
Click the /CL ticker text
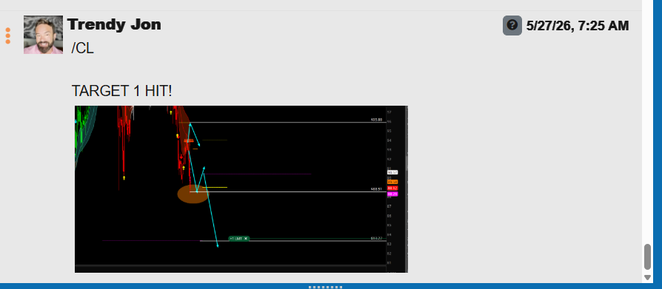tap(83, 49)
